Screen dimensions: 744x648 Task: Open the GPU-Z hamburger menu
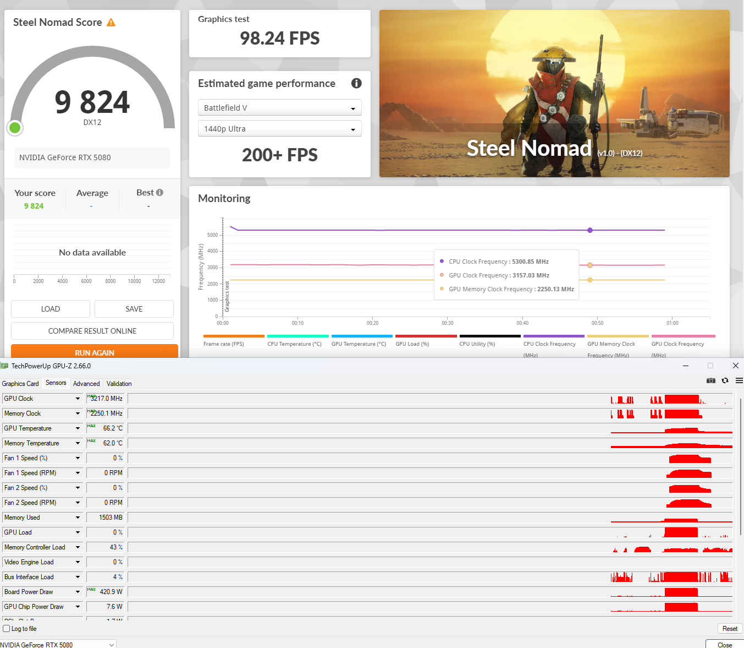click(x=739, y=381)
